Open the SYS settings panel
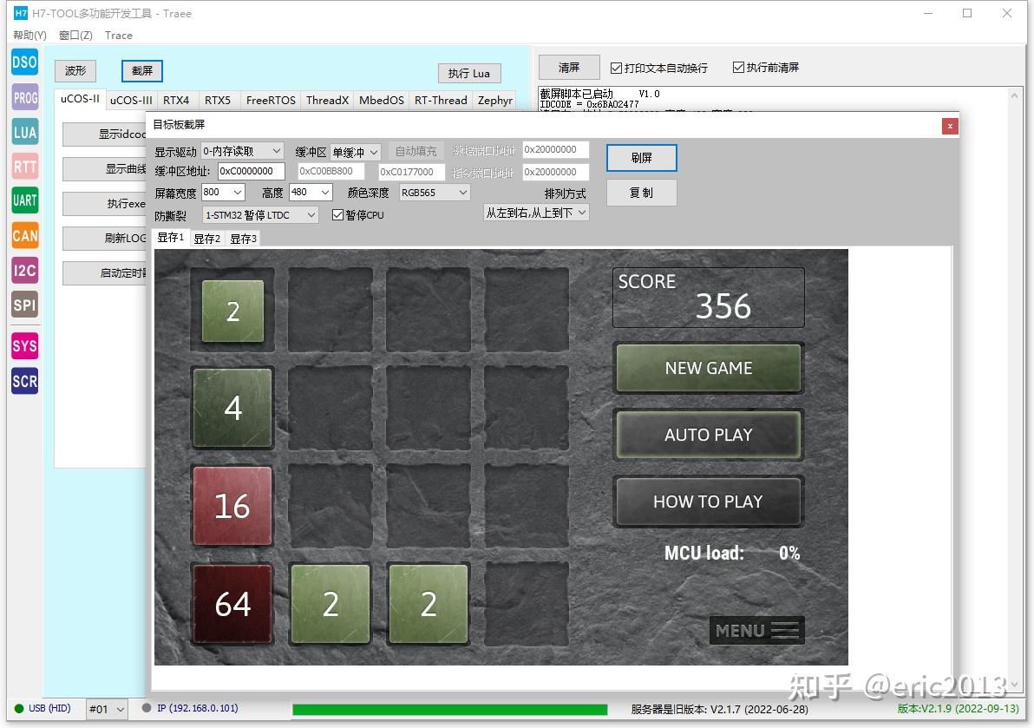 (x=23, y=345)
